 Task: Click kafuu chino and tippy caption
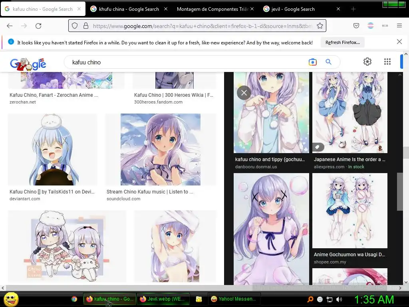(x=270, y=159)
